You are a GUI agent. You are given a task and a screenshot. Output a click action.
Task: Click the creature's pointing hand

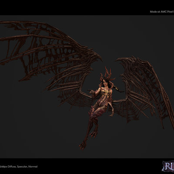pyautogui.click(x=91, y=91)
